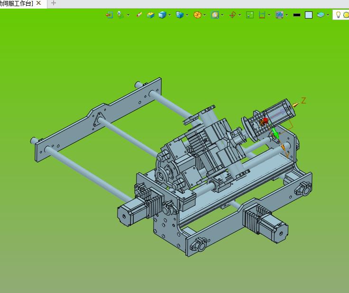Click the blue shaded cube display mode icon
Screen dimensions: 349x293
click(162, 15)
